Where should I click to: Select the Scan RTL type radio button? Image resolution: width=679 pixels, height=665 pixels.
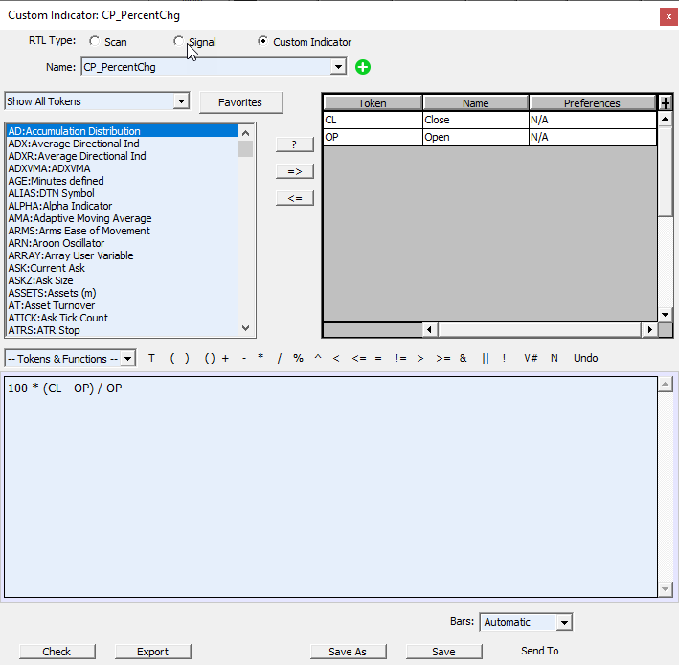click(x=94, y=42)
